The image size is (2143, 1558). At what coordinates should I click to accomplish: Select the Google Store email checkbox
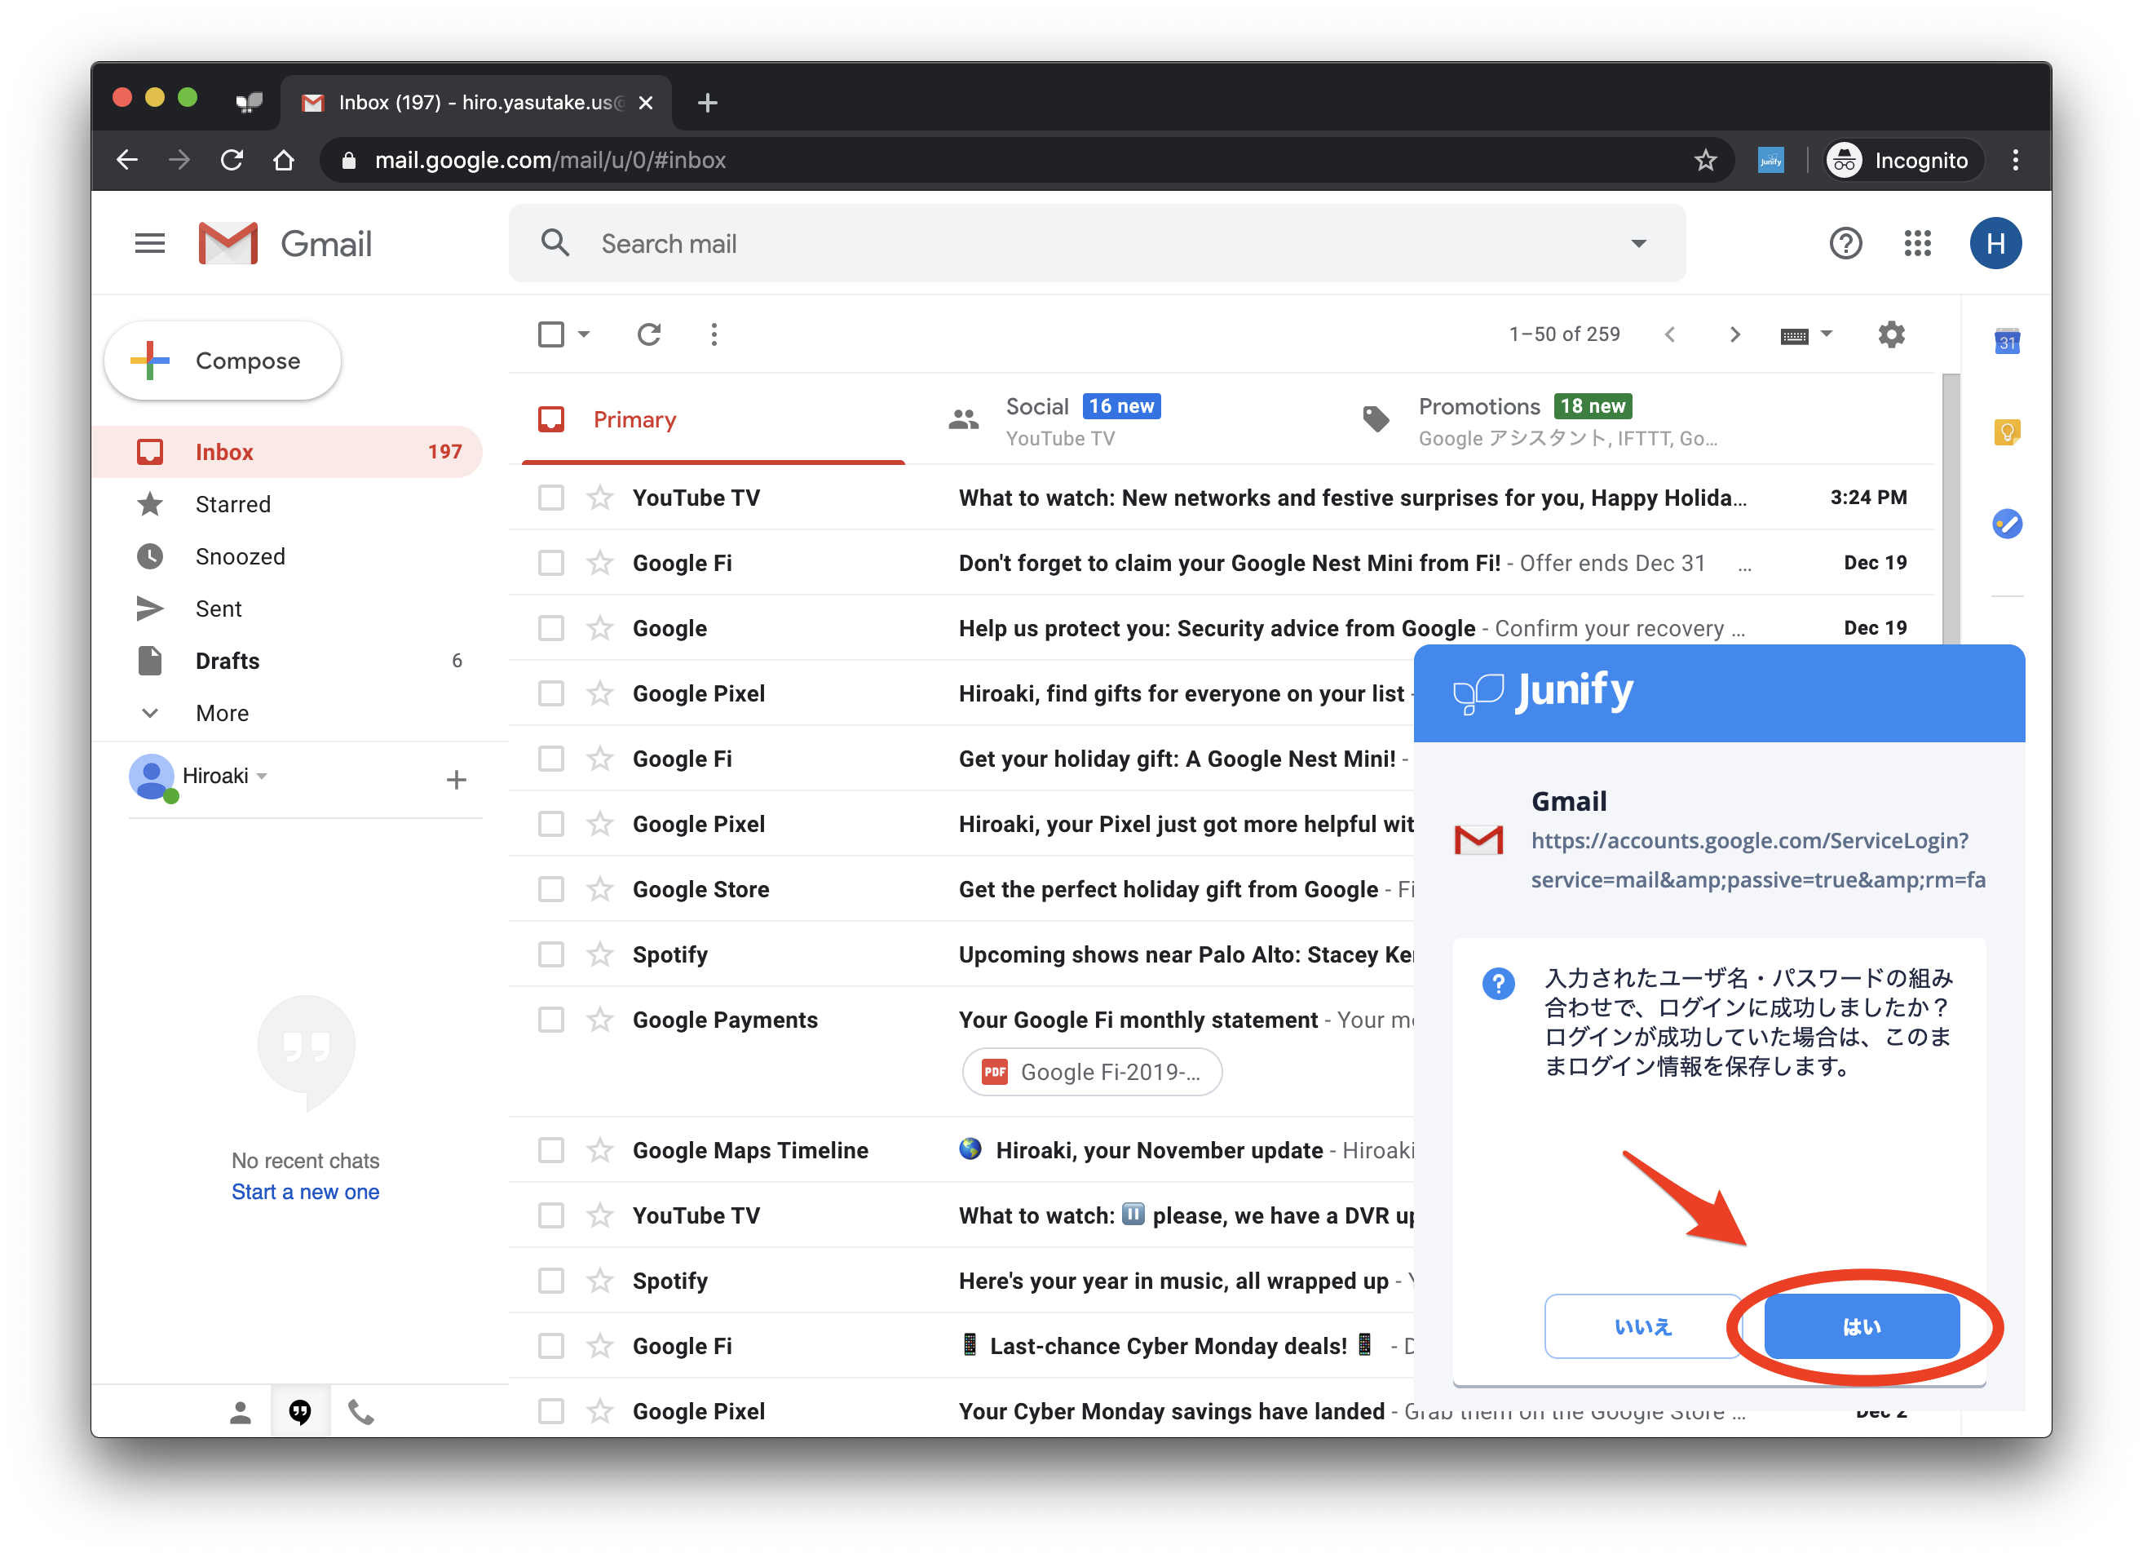(x=551, y=888)
